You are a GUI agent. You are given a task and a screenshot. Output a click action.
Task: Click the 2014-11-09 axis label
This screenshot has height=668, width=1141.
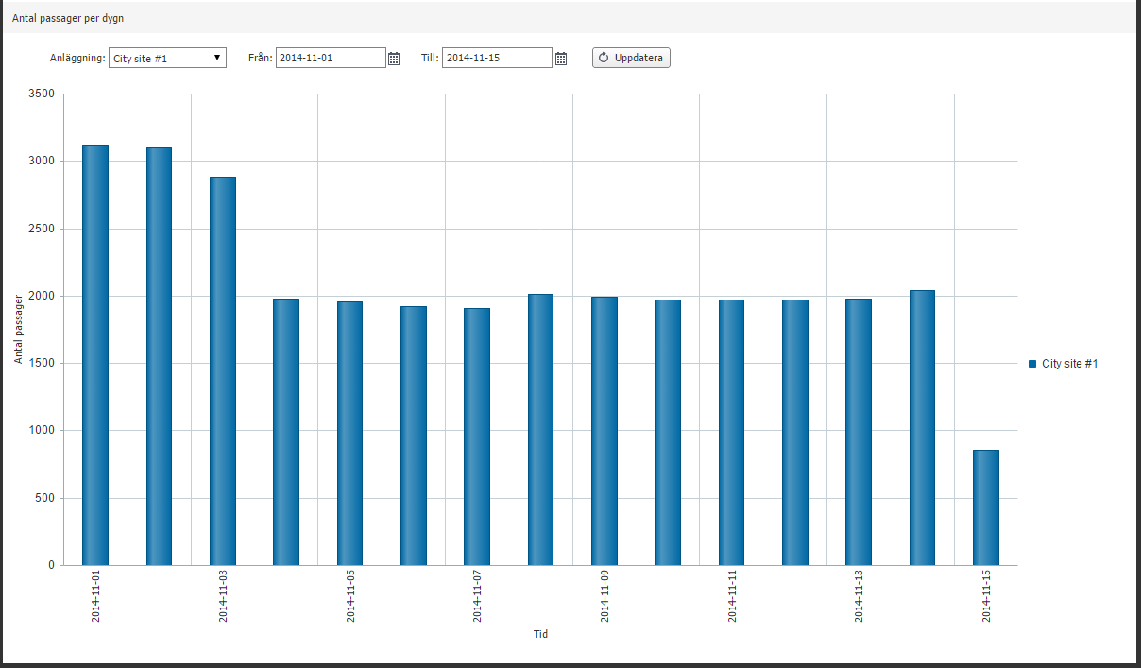pos(605,595)
